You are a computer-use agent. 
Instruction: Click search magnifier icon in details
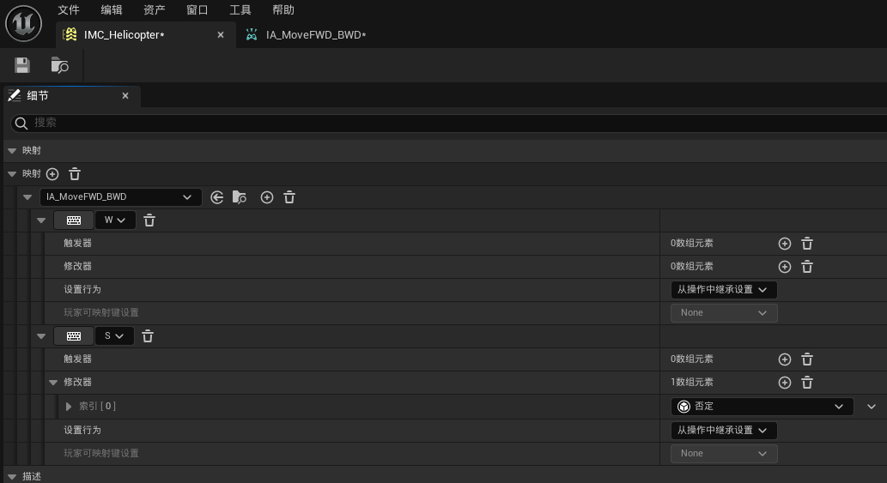[21, 124]
